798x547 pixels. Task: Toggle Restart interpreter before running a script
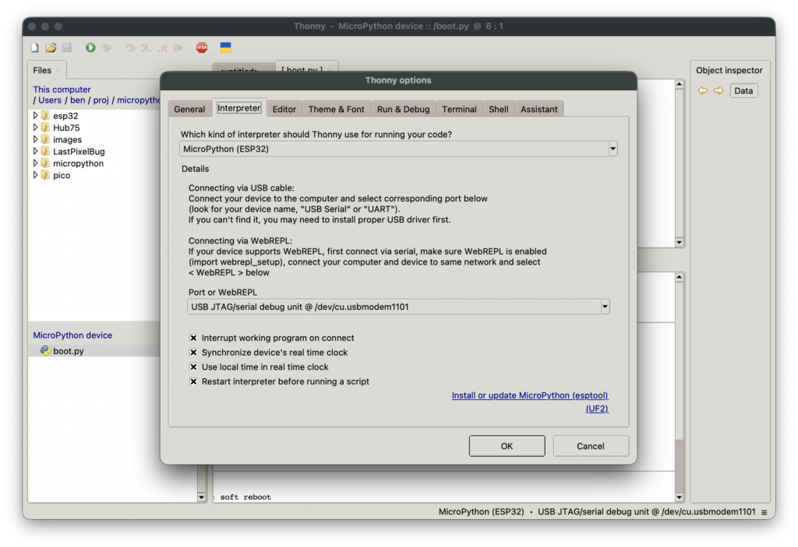[x=193, y=382]
